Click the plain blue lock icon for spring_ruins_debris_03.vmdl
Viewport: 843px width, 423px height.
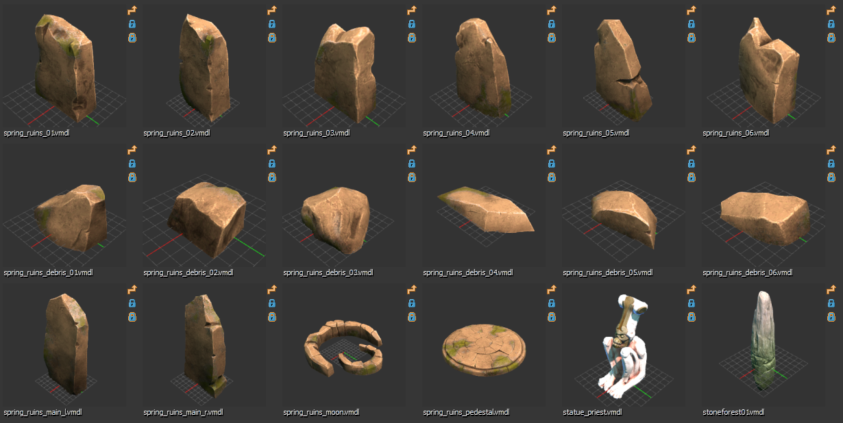(412, 164)
